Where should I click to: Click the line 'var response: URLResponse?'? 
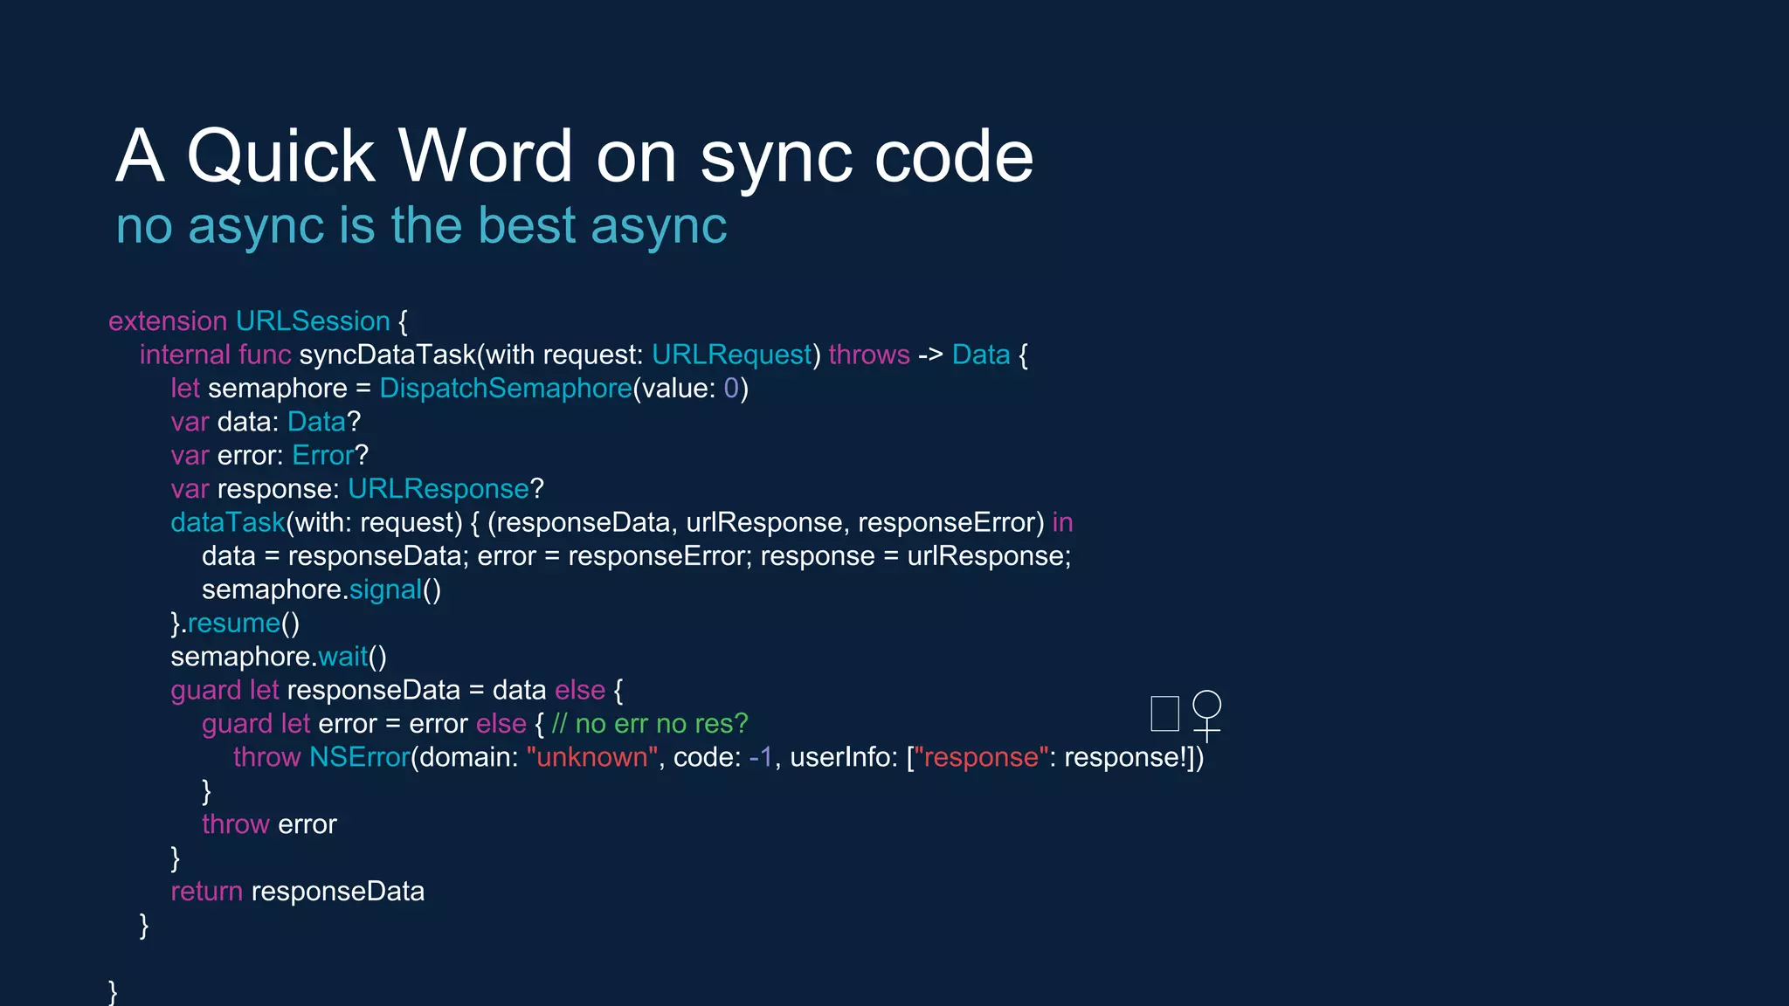[357, 489]
